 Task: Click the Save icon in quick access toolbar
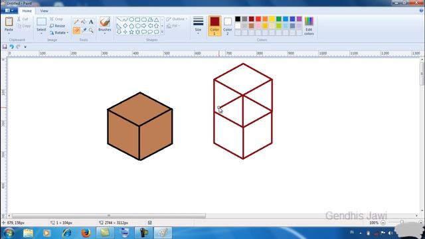click(x=5, y=47)
